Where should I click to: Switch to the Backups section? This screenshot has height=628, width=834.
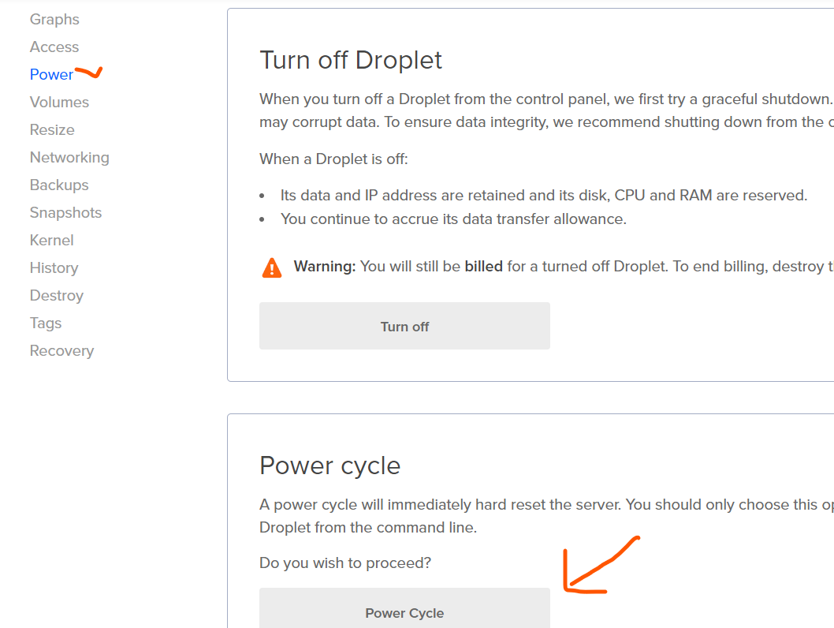(59, 185)
